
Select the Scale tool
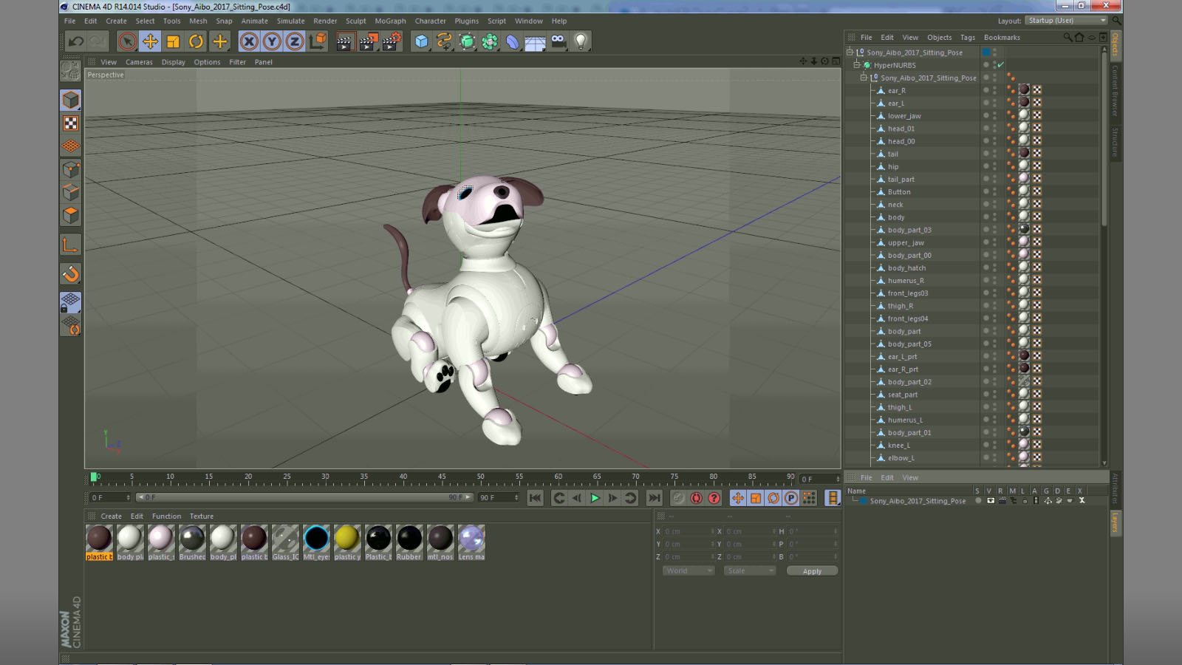coord(173,41)
